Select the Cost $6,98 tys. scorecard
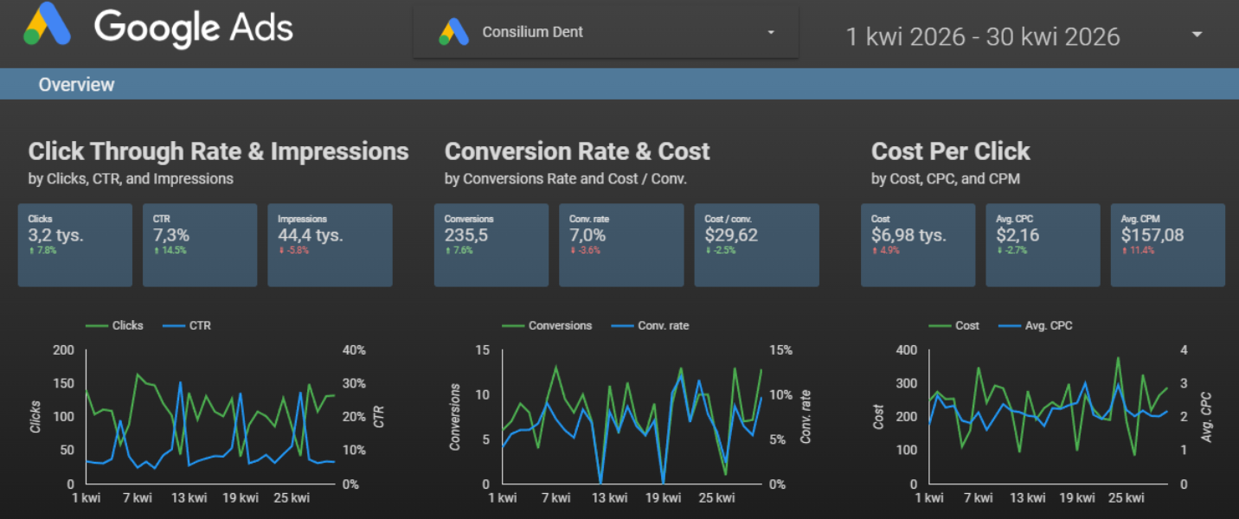 (918, 245)
